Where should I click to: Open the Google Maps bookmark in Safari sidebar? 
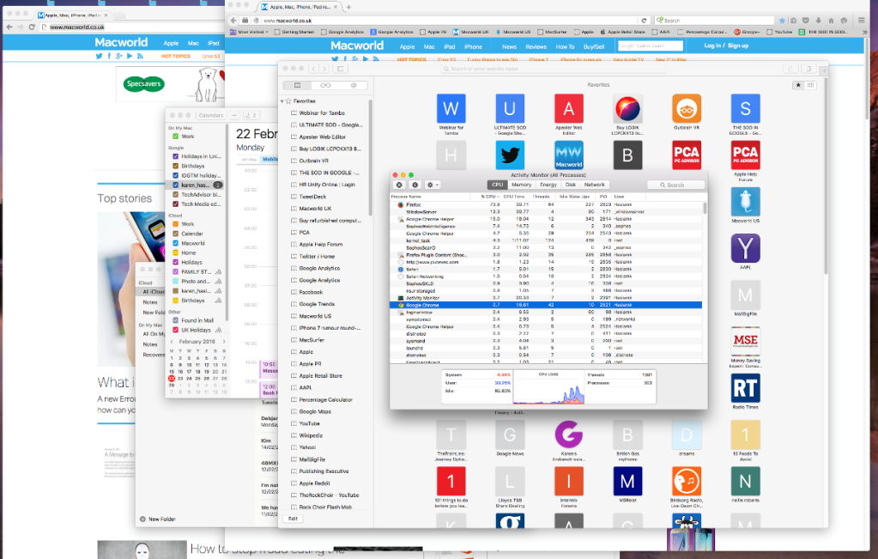click(x=315, y=411)
